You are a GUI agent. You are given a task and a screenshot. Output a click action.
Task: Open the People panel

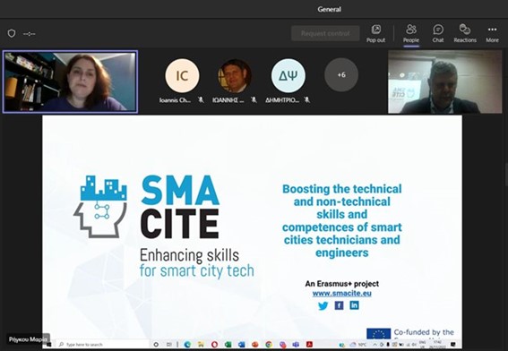point(411,33)
